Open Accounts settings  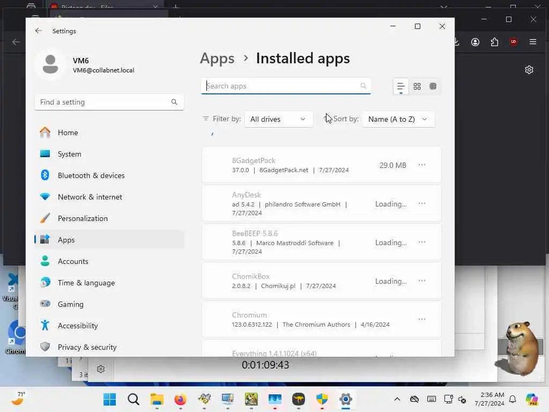coord(109,261)
